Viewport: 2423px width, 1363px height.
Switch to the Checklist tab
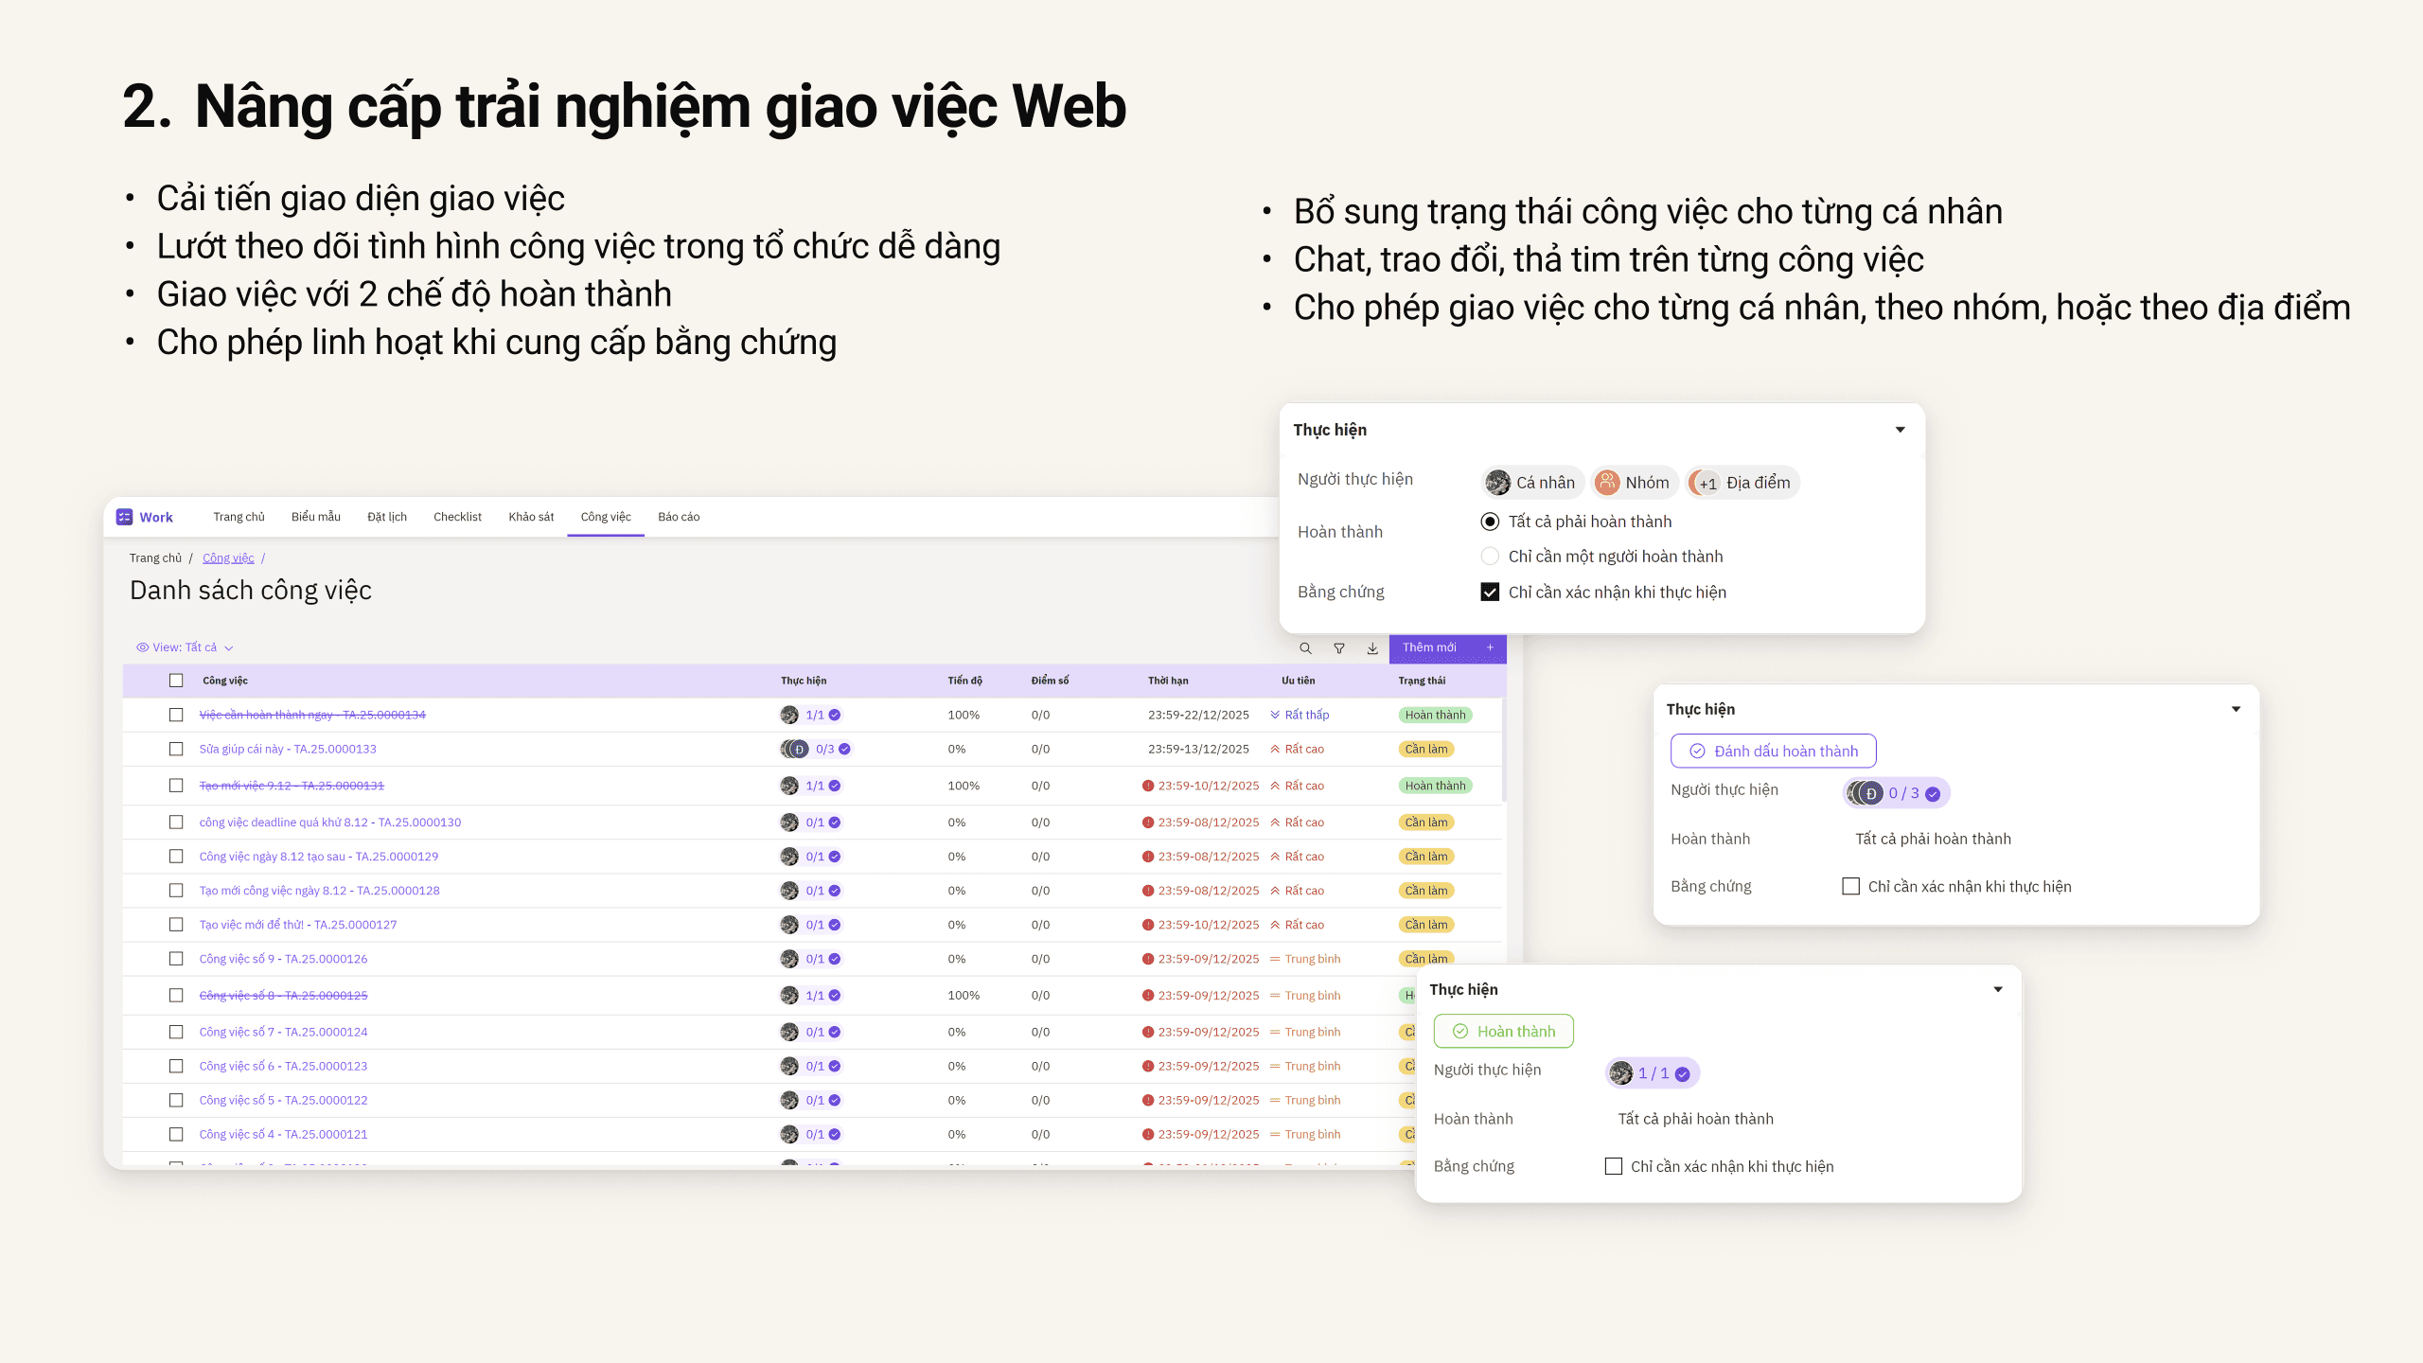[x=457, y=517]
